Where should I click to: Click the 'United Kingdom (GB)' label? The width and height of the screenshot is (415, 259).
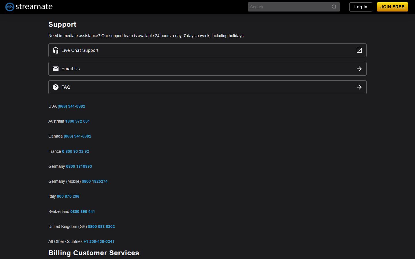pos(68,226)
